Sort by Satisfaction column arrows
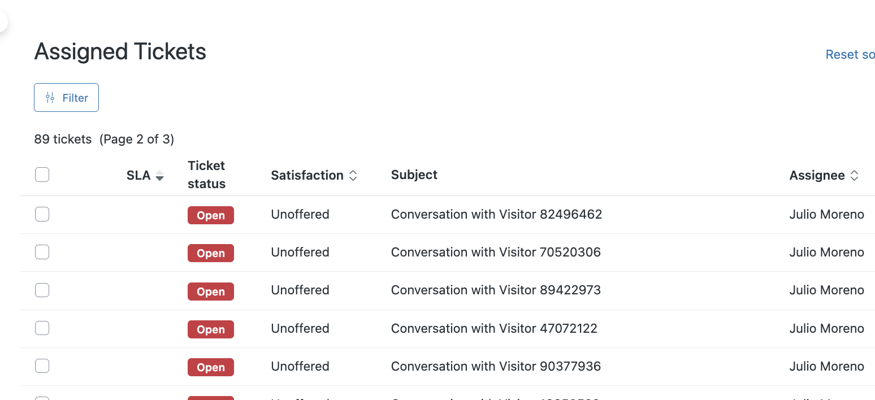The height and width of the screenshot is (400, 875). tap(353, 176)
